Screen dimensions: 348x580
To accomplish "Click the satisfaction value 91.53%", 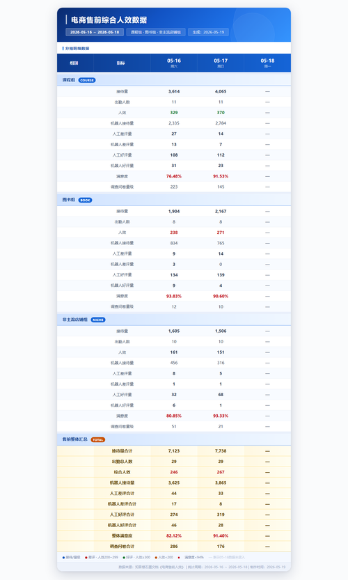I will [221, 176].
